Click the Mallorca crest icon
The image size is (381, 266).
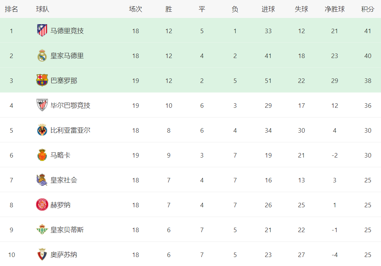click(x=42, y=155)
